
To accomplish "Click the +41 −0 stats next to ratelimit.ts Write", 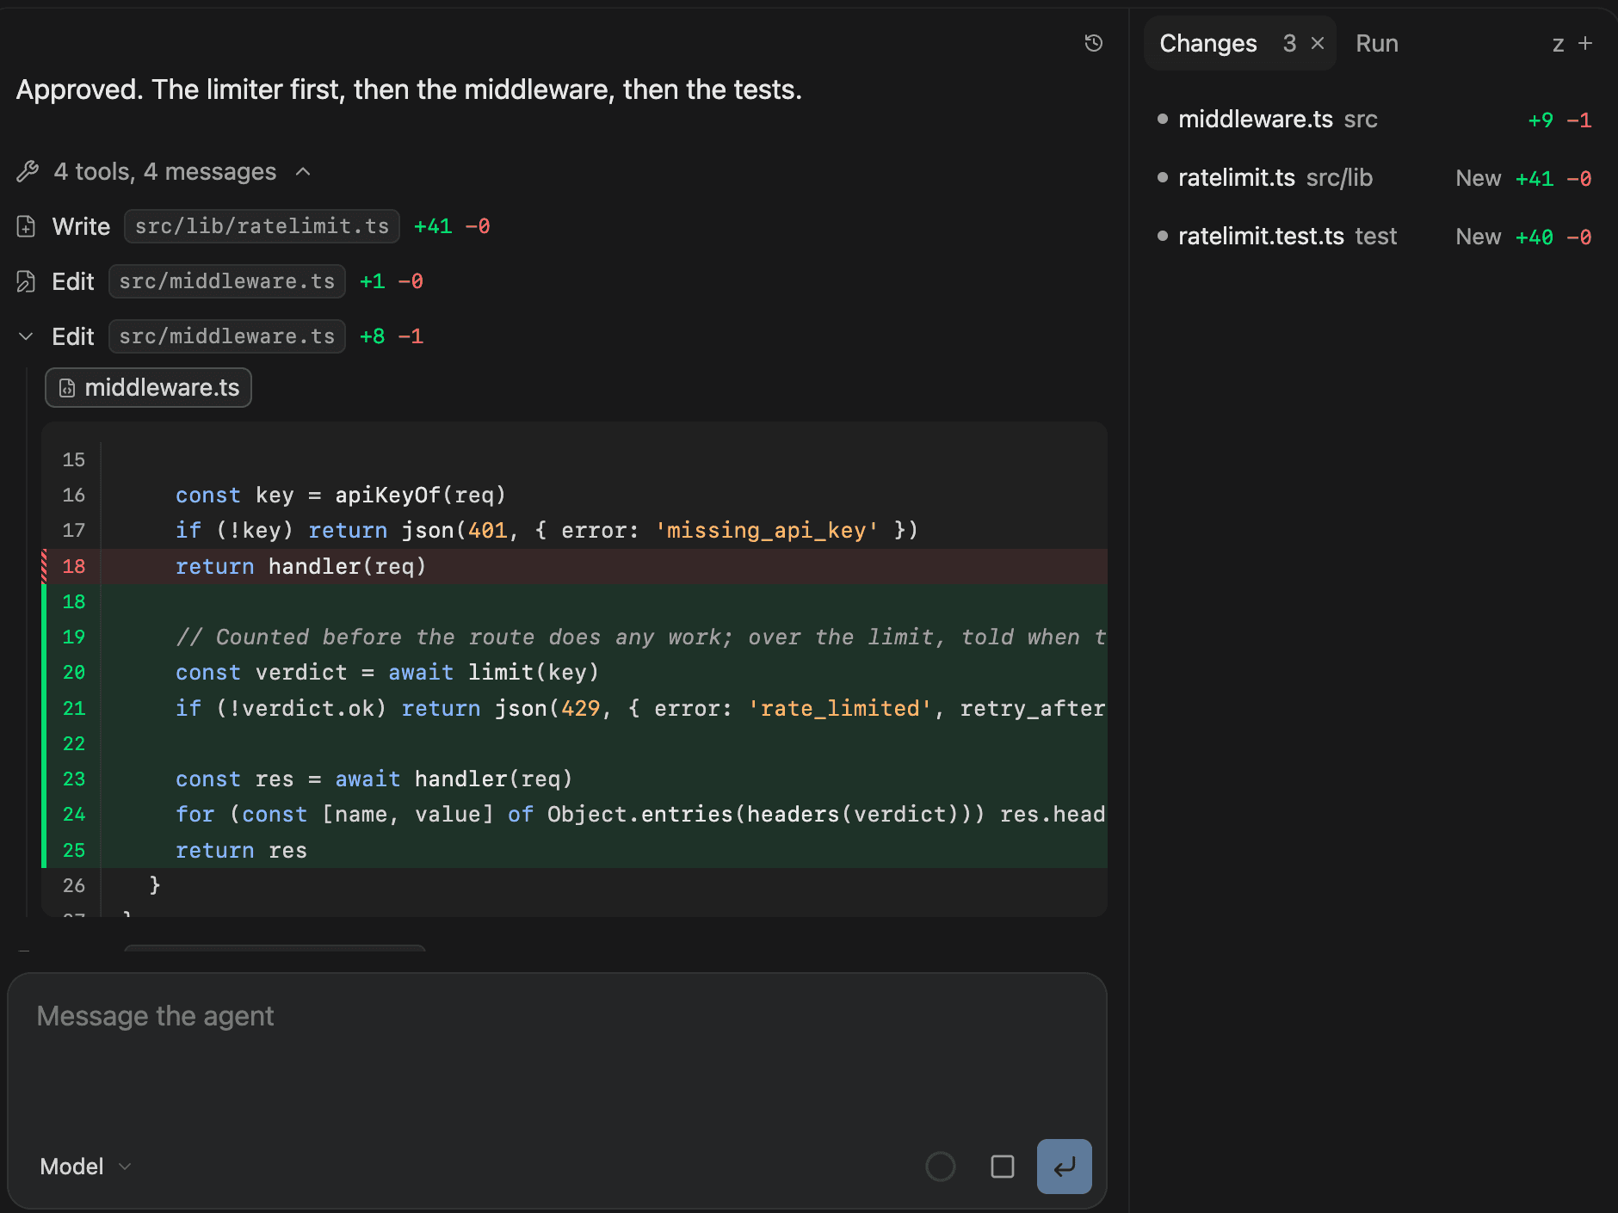I will pyautogui.click(x=452, y=226).
